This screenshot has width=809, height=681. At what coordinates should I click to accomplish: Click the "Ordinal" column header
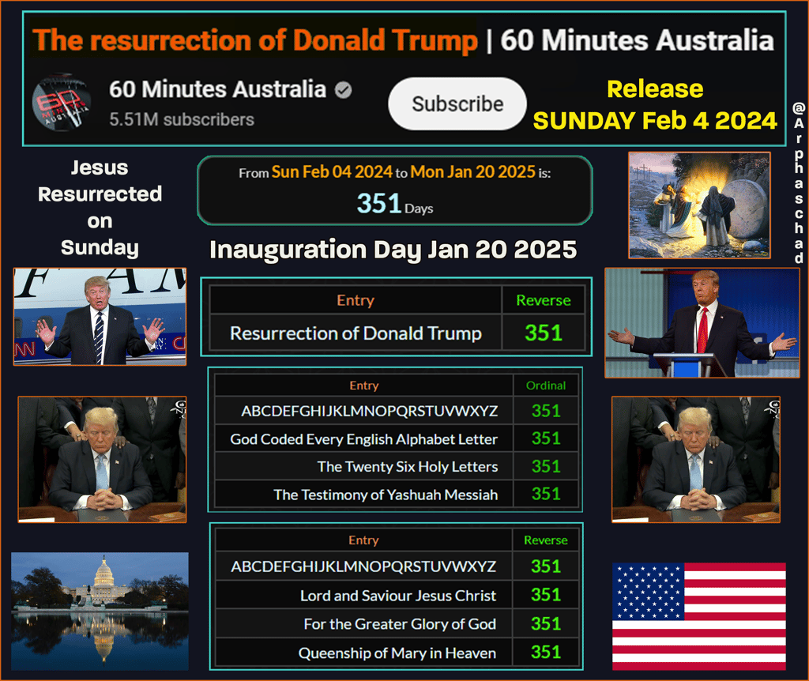(546, 386)
